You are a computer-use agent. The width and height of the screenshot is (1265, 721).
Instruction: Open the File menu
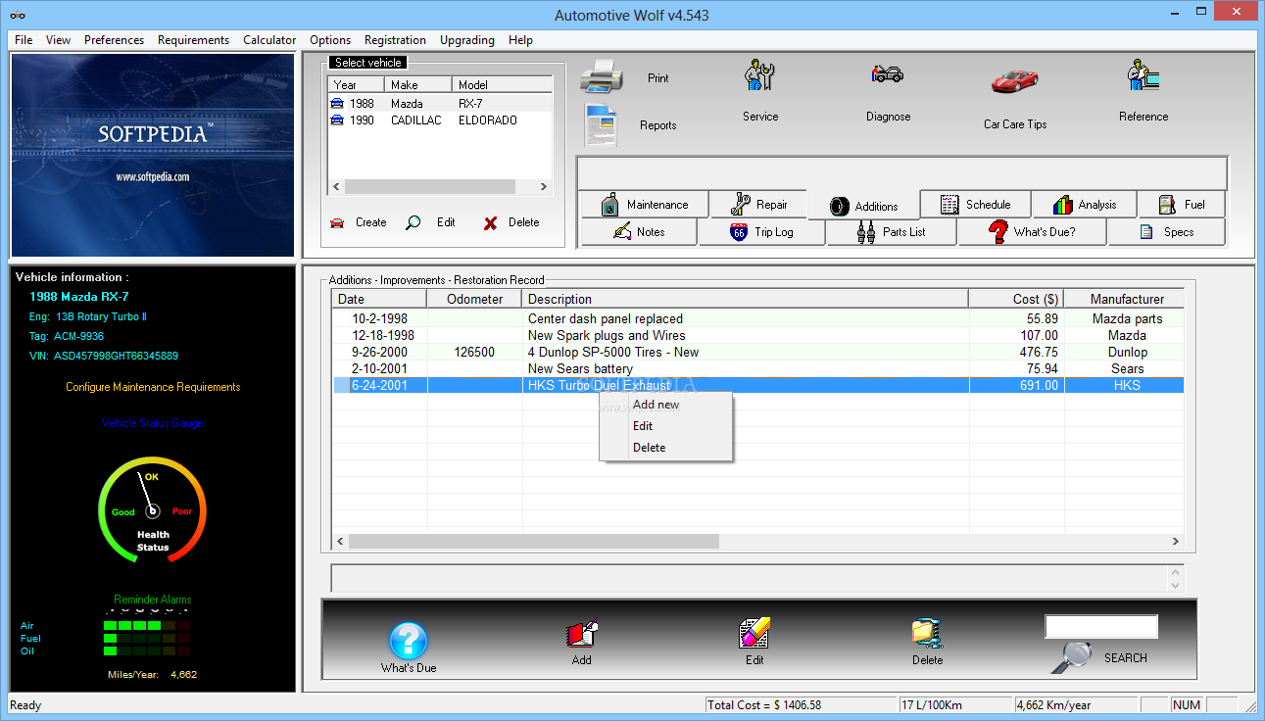click(24, 40)
